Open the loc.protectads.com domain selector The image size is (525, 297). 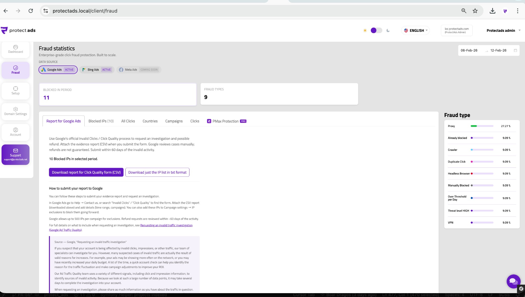tap(457, 30)
